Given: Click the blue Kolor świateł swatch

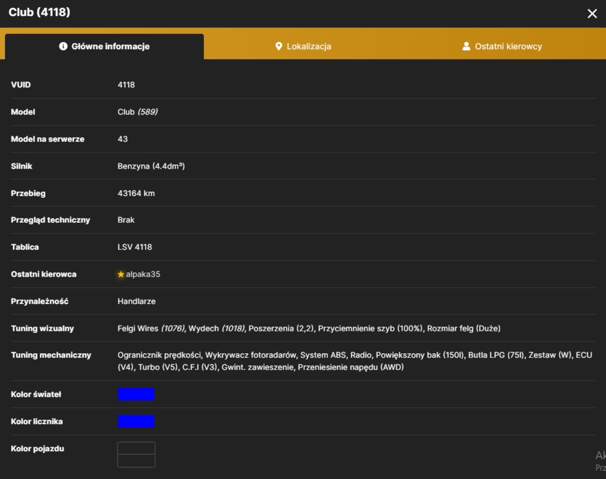Looking at the screenshot, I should (x=136, y=394).
